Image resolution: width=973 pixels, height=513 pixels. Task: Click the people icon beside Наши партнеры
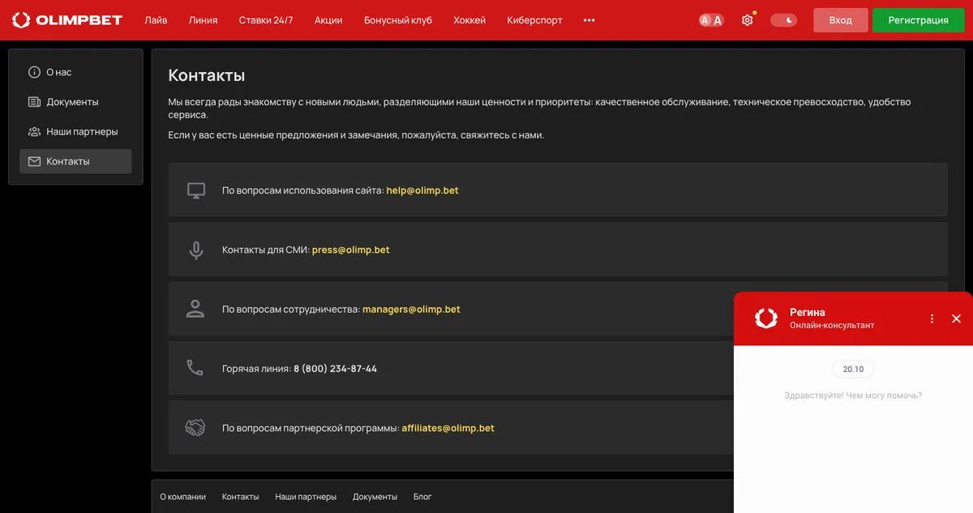34,131
